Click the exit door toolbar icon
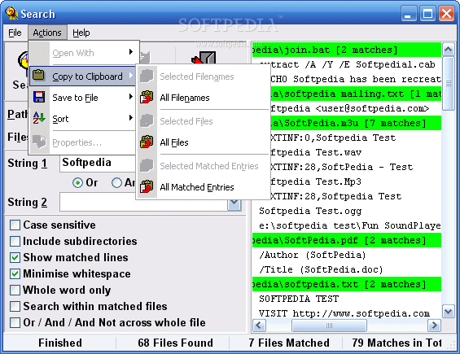This screenshot has height=354, width=460. 204,57
